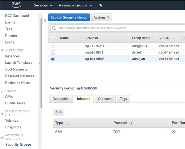Click Edit to modify inbound rules
The width and height of the screenshot is (185, 149).
click(59, 112)
